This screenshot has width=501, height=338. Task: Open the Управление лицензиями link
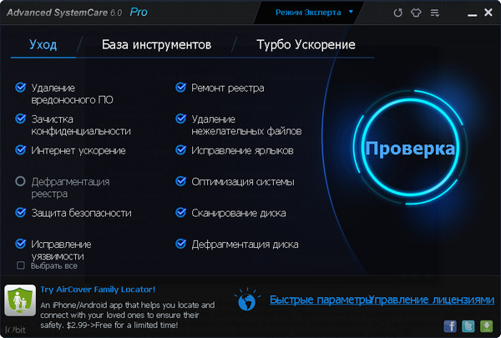433,300
